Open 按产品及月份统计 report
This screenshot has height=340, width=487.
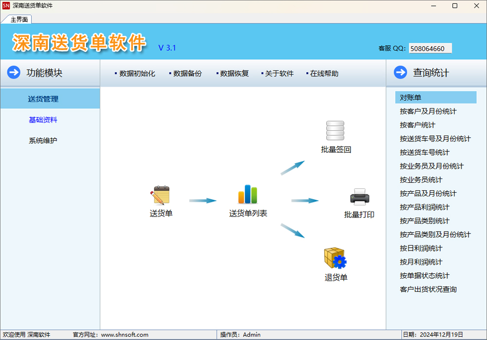(428, 193)
